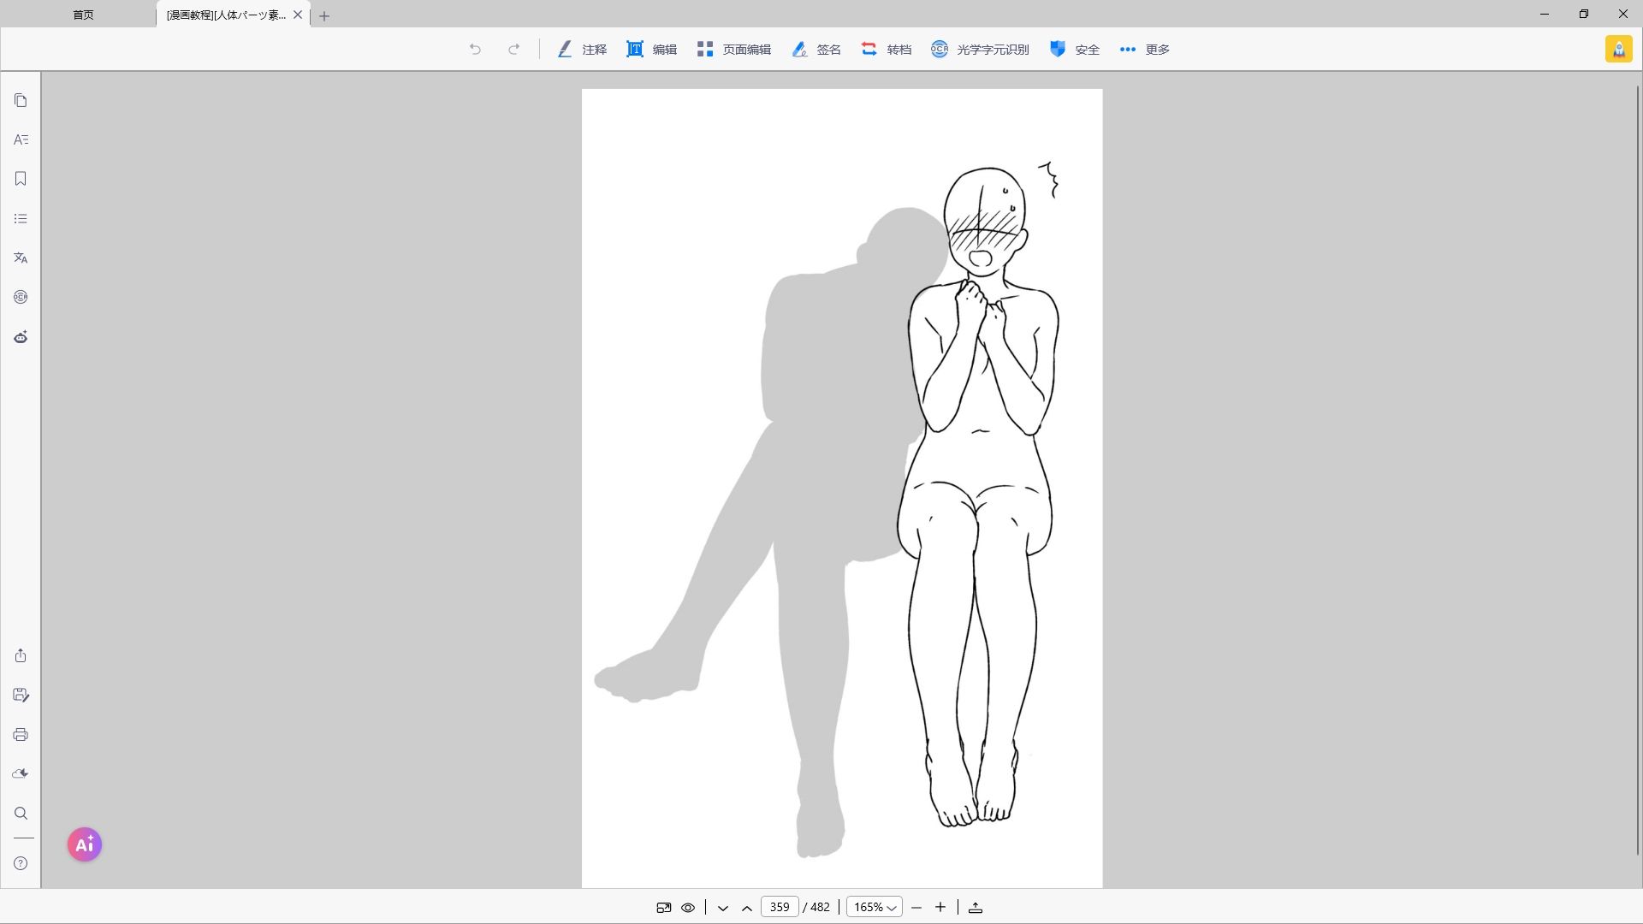1643x924 pixels.
Task: Open the text outline sidebar icon
Action: click(21, 139)
